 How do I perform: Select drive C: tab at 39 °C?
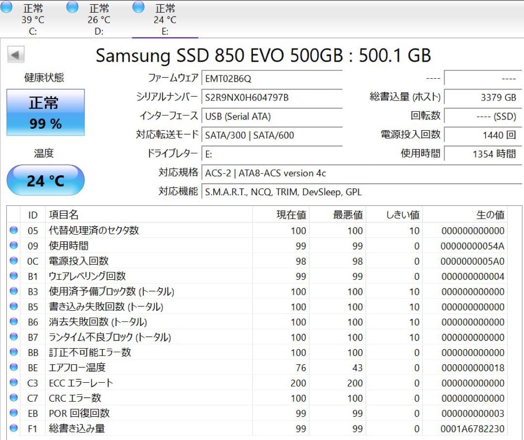point(33,19)
